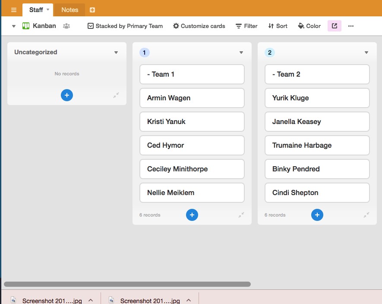Open the more options ellipsis menu
382x304 pixels.
351,26
